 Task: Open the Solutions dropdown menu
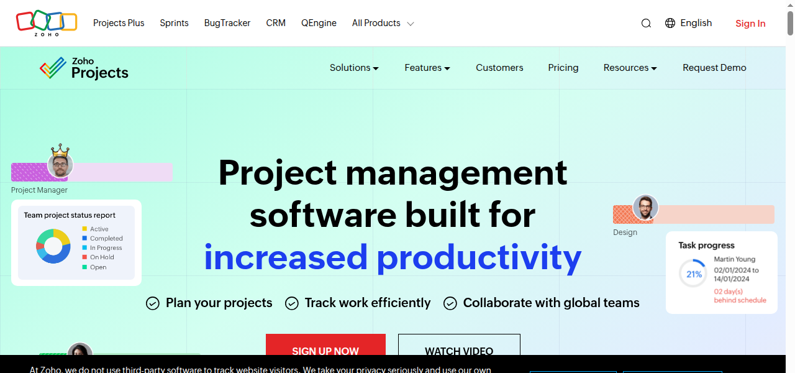click(354, 68)
